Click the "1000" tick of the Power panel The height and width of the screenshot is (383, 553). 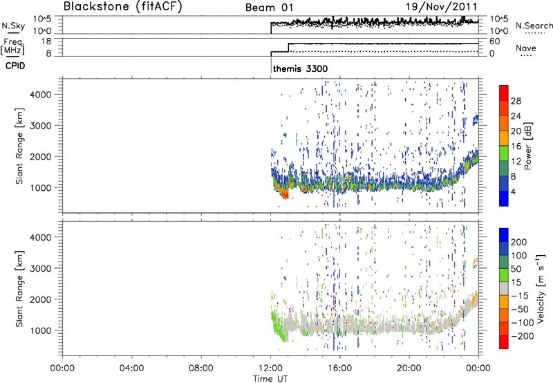(x=40, y=187)
